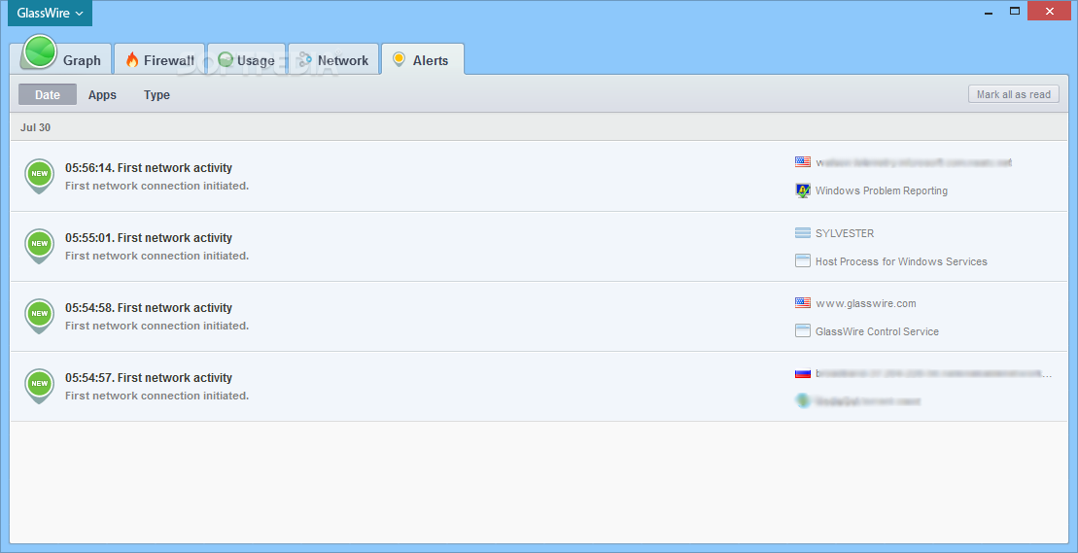Image resolution: width=1078 pixels, height=553 pixels.
Task: Click the Network nodes icon
Action: click(x=305, y=60)
